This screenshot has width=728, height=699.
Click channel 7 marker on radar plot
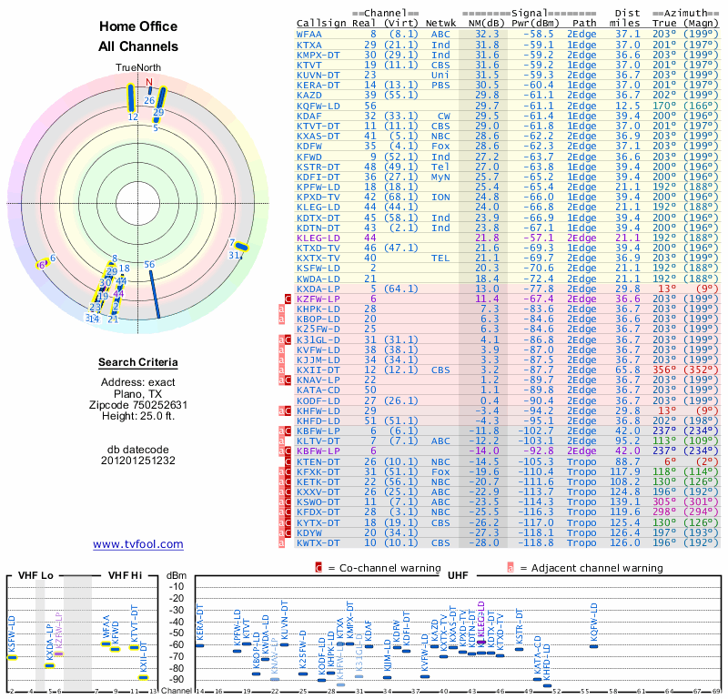point(241,247)
